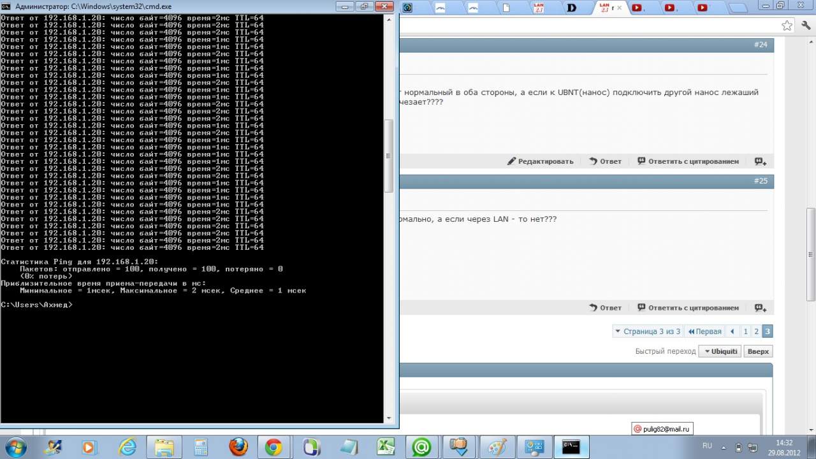This screenshot has width=816, height=459.
Task: Switch to the inactive LAN 23 tab
Action: point(545,8)
